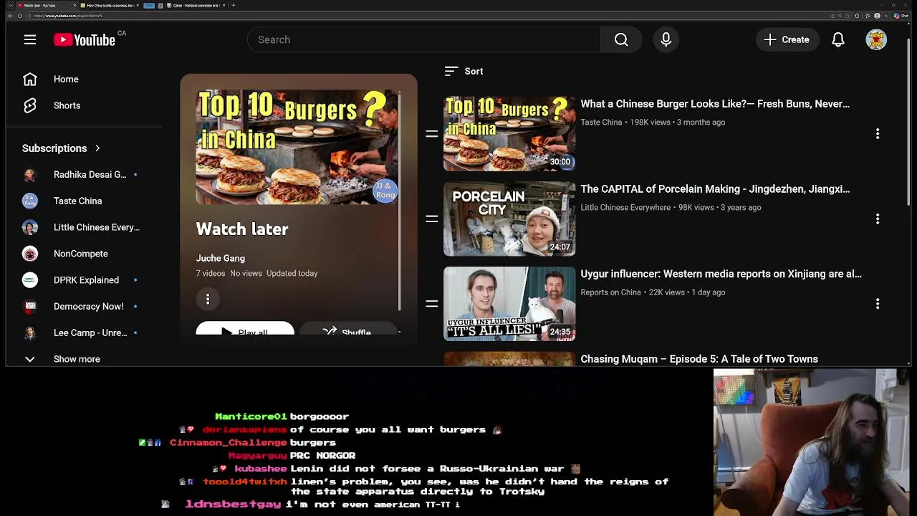Click the Watch later playlist cover image
Image resolution: width=917 pixels, height=516 pixels.
pyautogui.click(x=297, y=147)
